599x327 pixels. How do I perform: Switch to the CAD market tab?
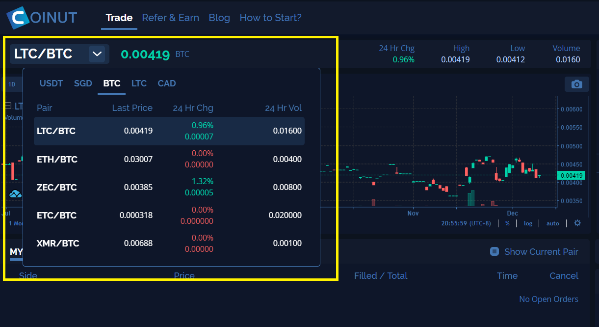pos(167,83)
